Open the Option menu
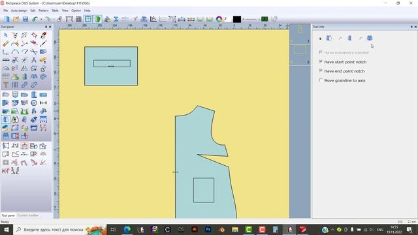Screen dimensions: 418x235 [76, 10]
